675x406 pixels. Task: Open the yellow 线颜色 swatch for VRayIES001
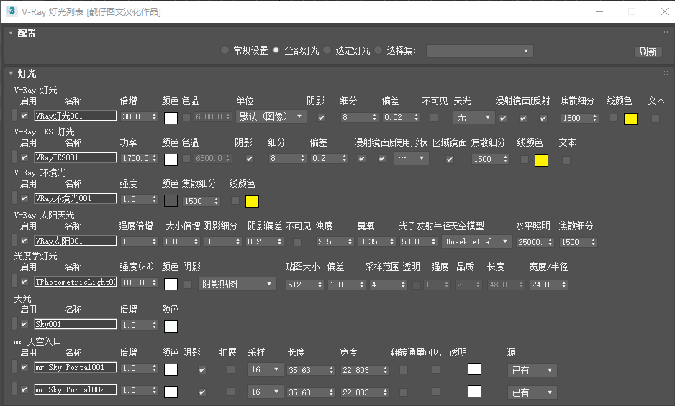[x=542, y=160]
